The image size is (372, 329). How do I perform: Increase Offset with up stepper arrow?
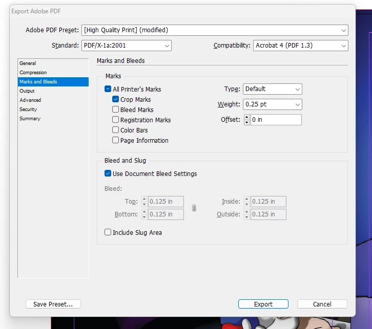[247, 117]
